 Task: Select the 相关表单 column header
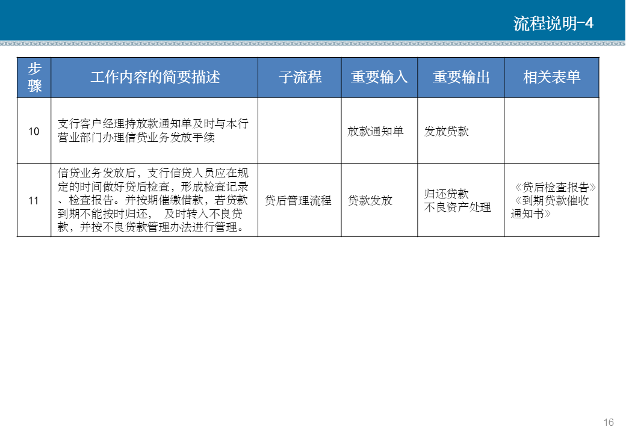[x=552, y=78]
